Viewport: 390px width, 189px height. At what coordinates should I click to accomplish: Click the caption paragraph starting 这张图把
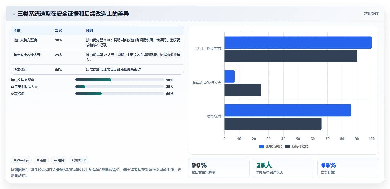tap(96, 173)
